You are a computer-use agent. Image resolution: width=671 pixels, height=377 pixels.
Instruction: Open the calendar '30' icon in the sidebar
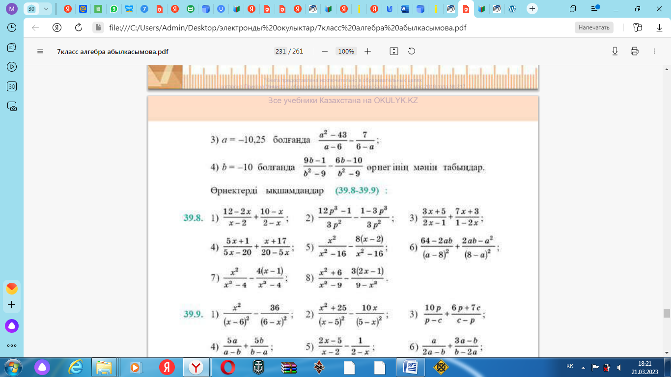[12, 86]
